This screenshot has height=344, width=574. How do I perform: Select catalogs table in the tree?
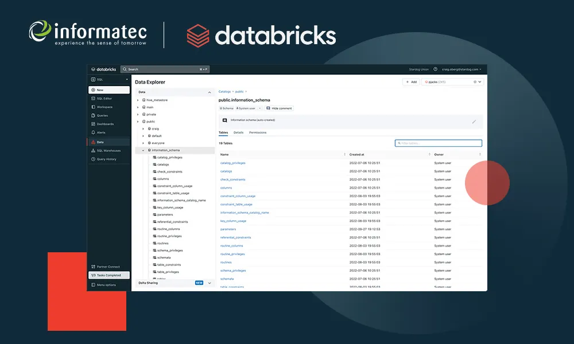(x=161, y=165)
